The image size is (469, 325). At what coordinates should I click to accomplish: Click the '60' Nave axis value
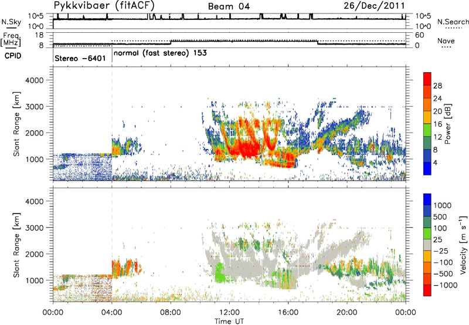(x=419, y=35)
